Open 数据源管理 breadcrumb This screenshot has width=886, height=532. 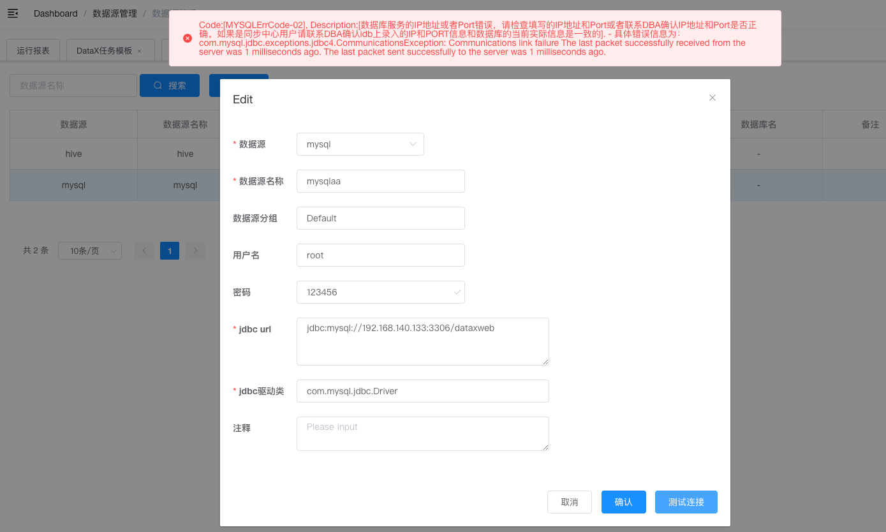point(115,13)
